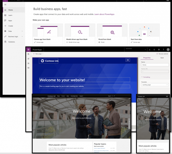Click Forums in the portal preview navbar
Image resolution: width=172 pixels, height=154 pixels.
pos(63,96)
